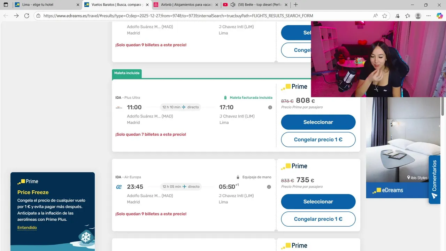This screenshot has width=446, height=251.
Task: Open browser Settings and more menu
Action: pos(429,16)
